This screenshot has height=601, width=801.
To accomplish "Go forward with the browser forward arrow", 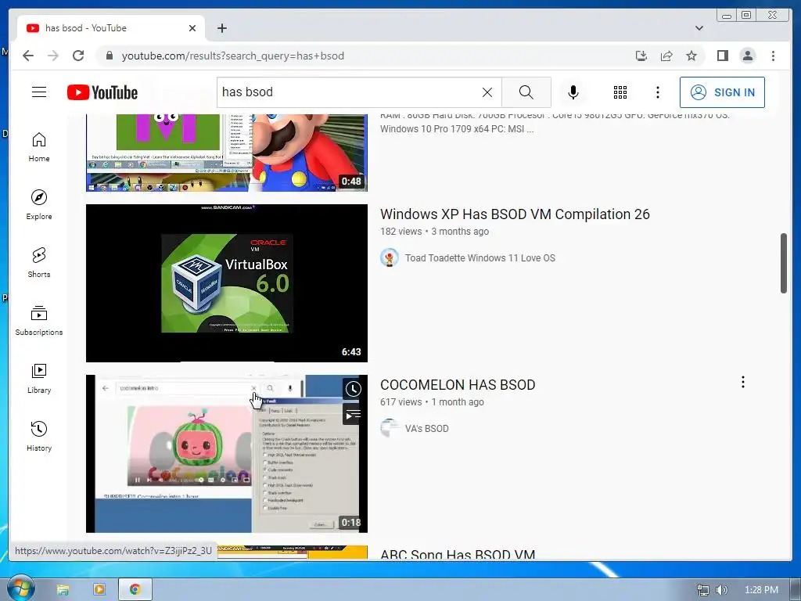I will click(x=53, y=56).
